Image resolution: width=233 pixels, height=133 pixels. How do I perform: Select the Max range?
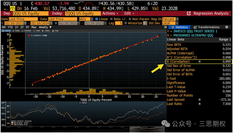34,27
